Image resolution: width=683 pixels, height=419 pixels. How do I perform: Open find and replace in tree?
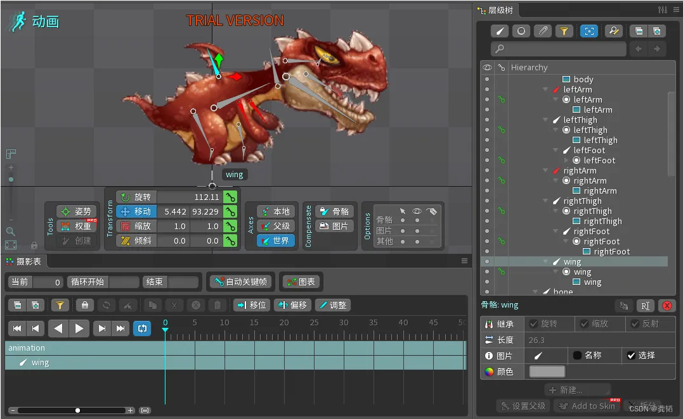click(614, 31)
